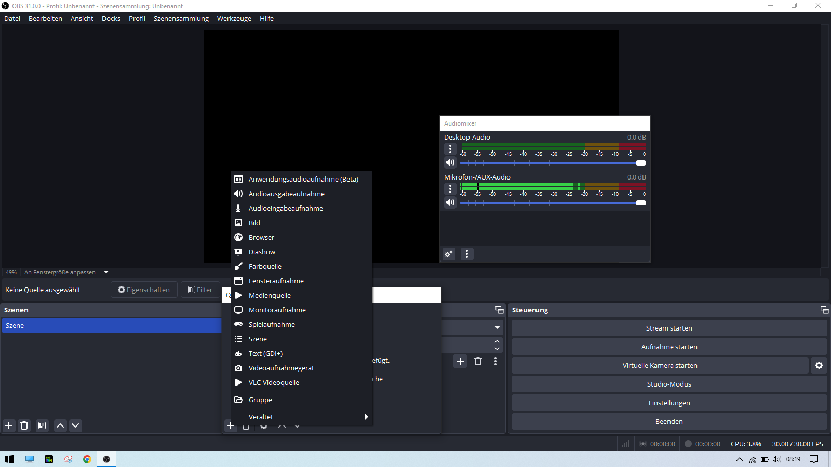
Task: Add a Medienquelle source
Action: tap(301, 295)
